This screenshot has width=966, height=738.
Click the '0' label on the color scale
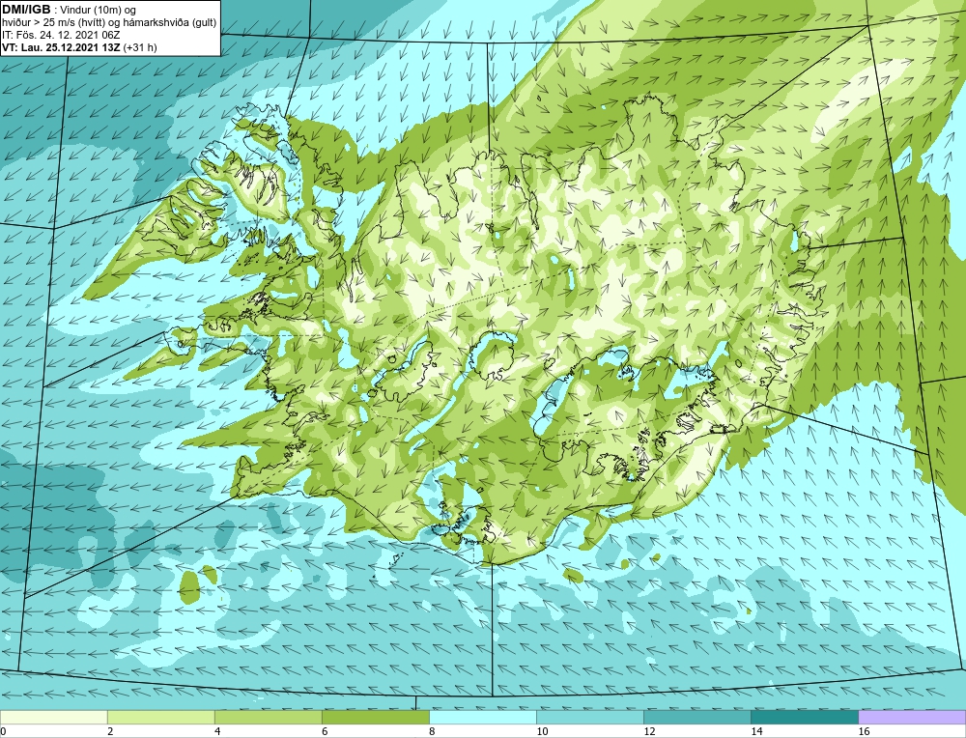(3, 731)
